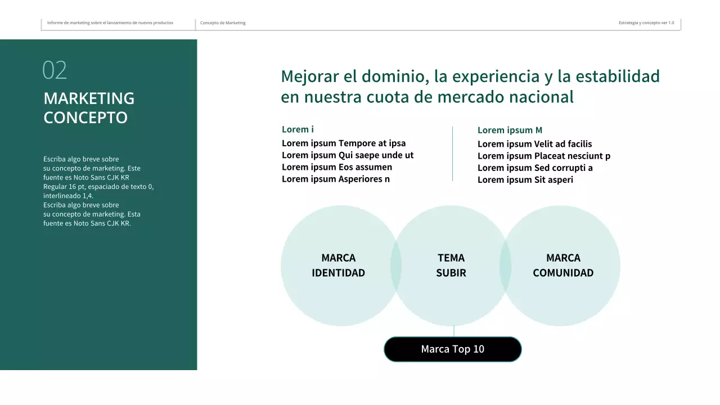
Task: Click the list item 'Lorem ipsum Eos assumen'
Action: point(336,166)
